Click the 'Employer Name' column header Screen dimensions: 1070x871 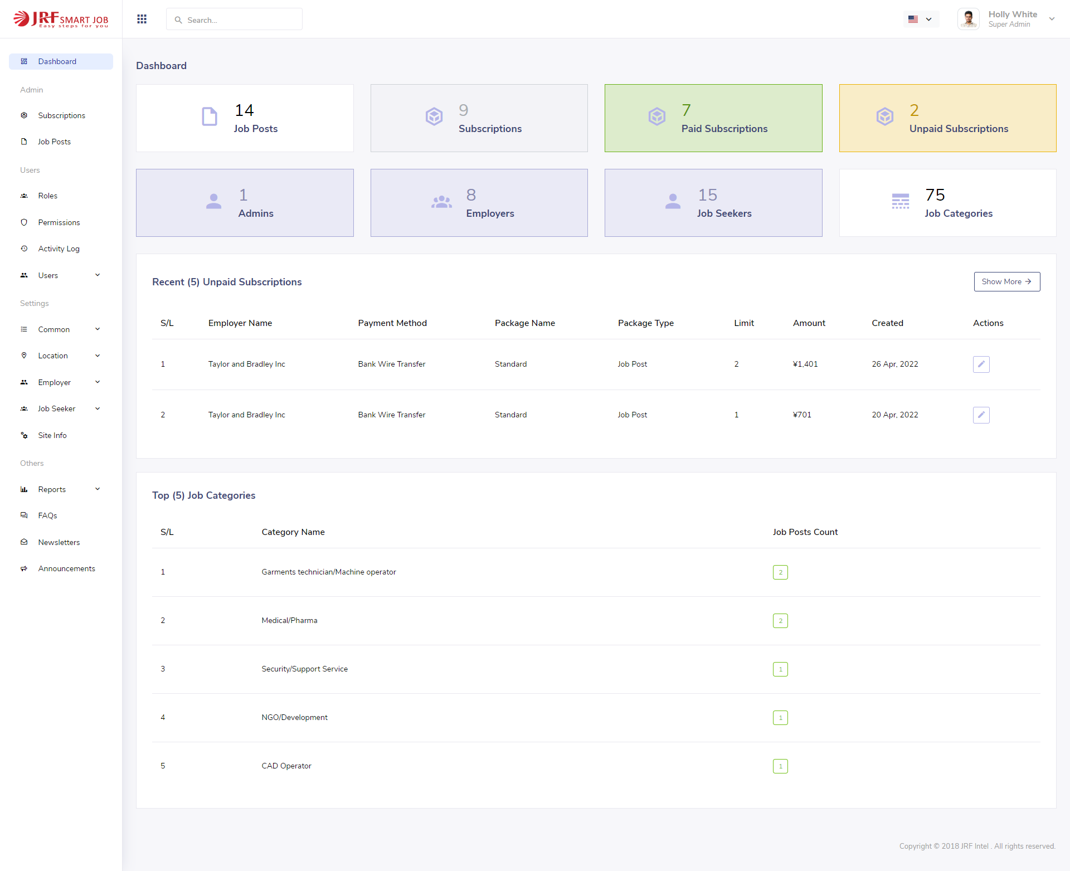[x=240, y=323]
